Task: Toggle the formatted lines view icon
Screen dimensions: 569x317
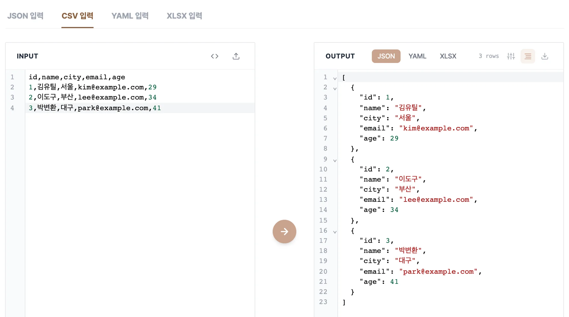Action: pyautogui.click(x=528, y=56)
